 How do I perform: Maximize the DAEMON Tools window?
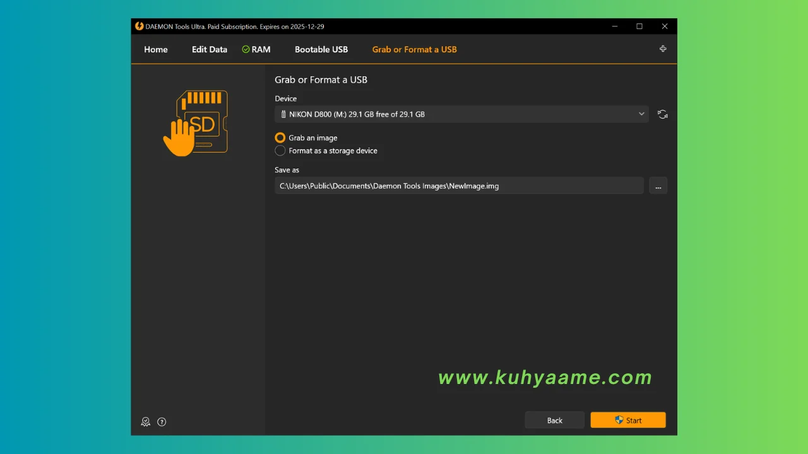tap(639, 26)
